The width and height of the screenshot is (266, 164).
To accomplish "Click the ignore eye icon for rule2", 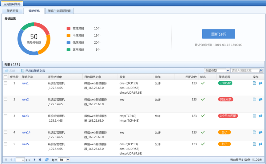I will click(260, 100).
